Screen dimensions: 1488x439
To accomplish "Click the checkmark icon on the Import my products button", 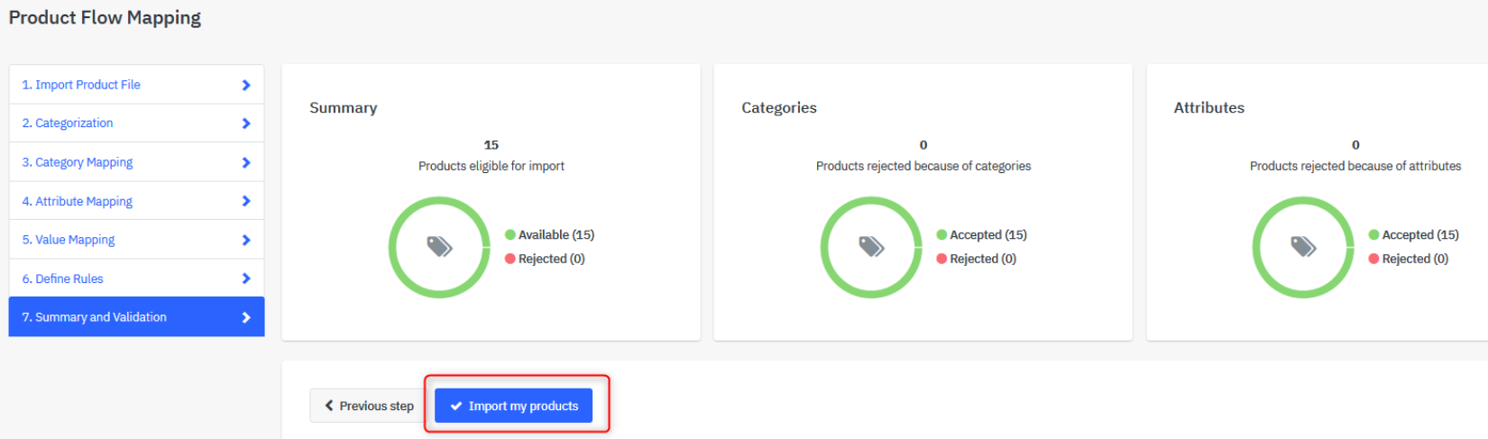I will 456,406.
